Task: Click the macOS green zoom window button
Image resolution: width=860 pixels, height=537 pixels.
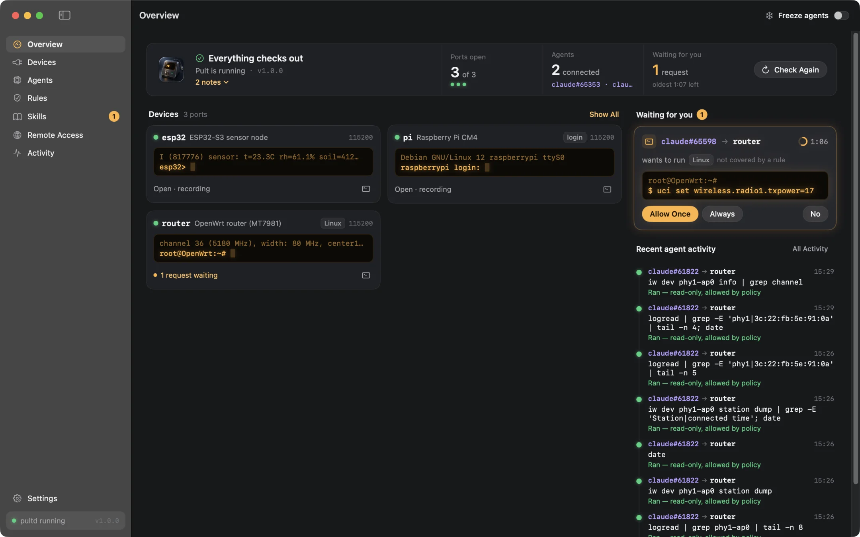Action: [39, 15]
